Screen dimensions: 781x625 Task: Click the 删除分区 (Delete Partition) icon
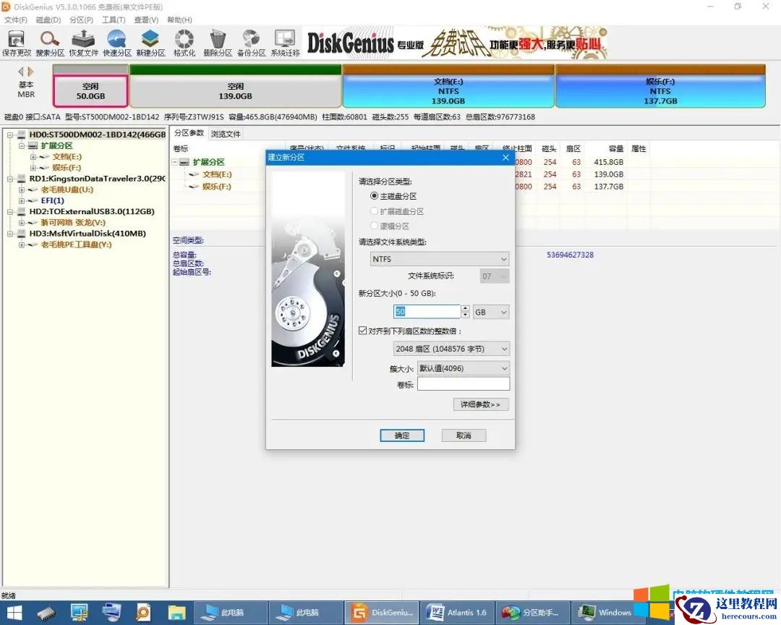[218, 43]
